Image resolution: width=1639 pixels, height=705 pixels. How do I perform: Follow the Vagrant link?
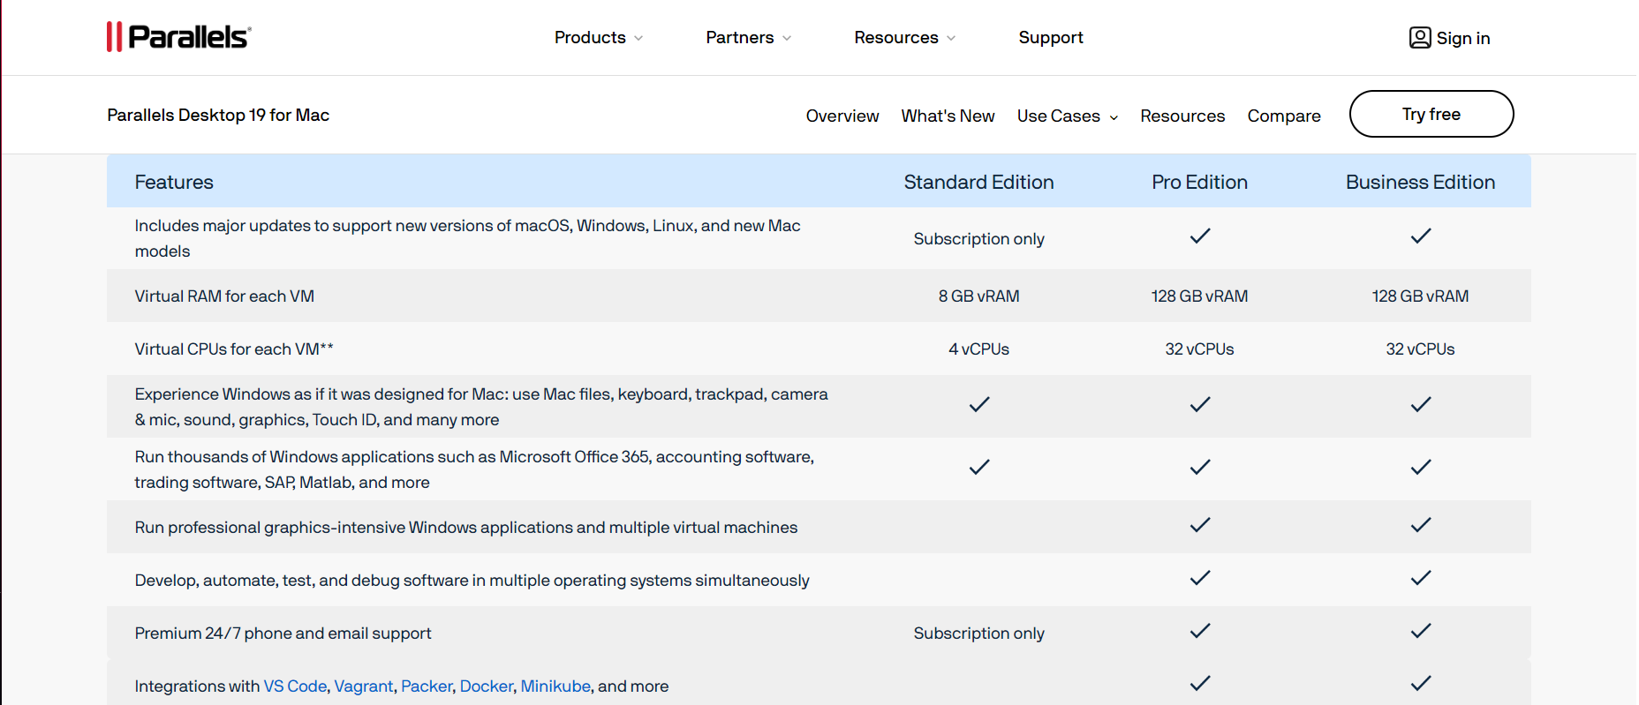pyautogui.click(x=363, y=686)
